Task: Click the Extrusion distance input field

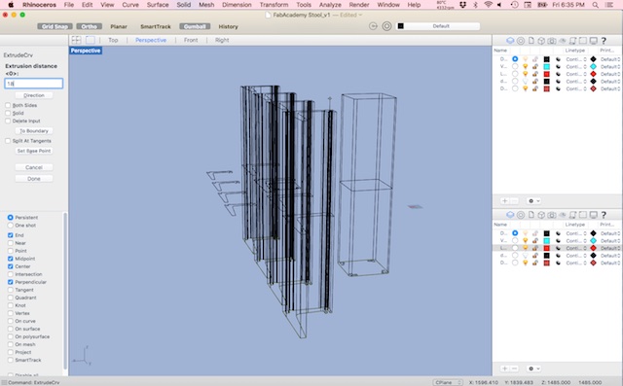Action: [x=34, y=84]
